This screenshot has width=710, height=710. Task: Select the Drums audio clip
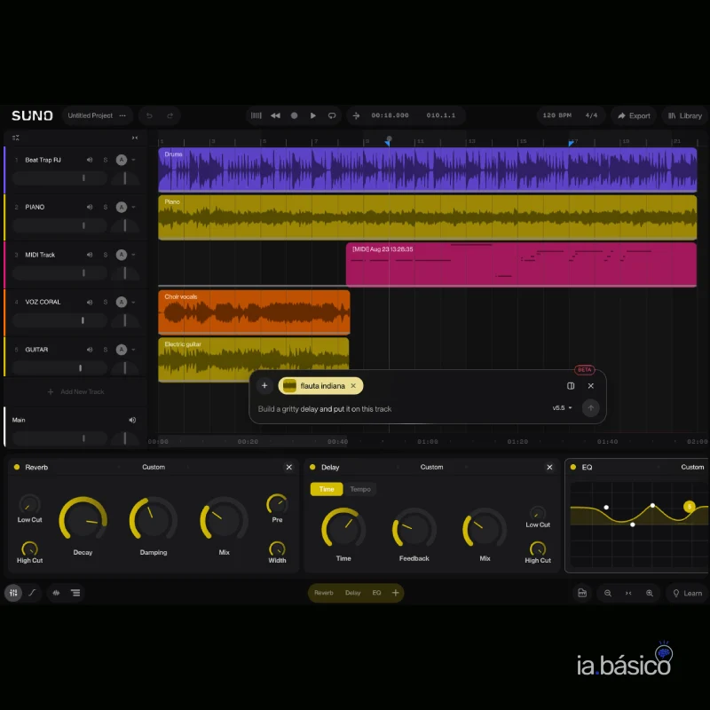428,170
